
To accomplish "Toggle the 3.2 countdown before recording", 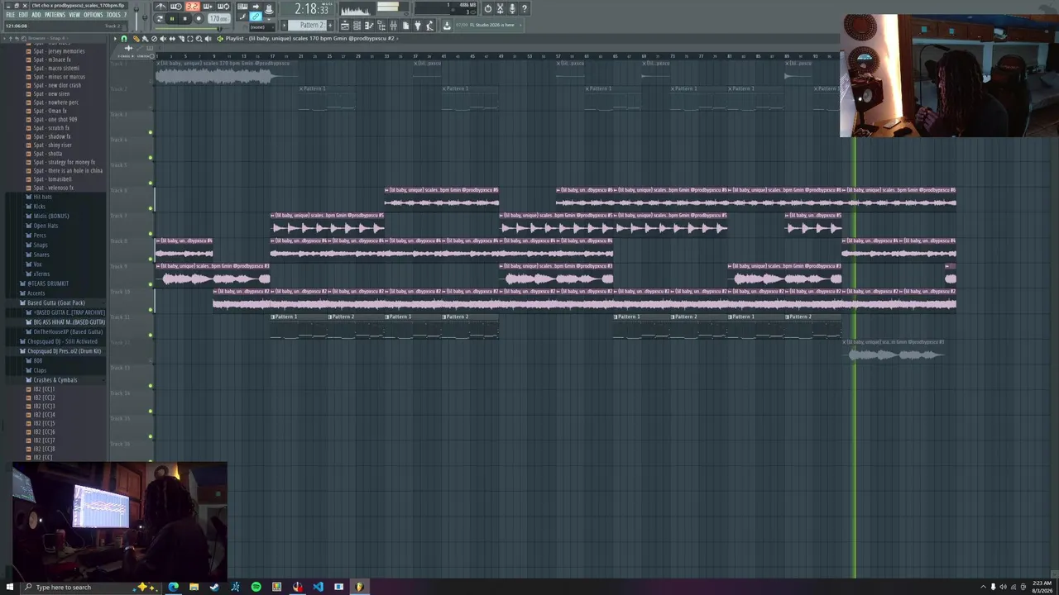I will [192, 7].
